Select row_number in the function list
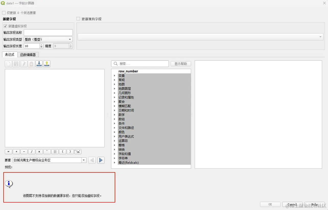 click(128, 71)
